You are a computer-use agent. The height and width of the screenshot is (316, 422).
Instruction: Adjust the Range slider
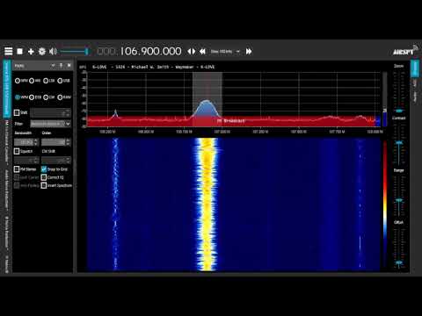[399, 196]
